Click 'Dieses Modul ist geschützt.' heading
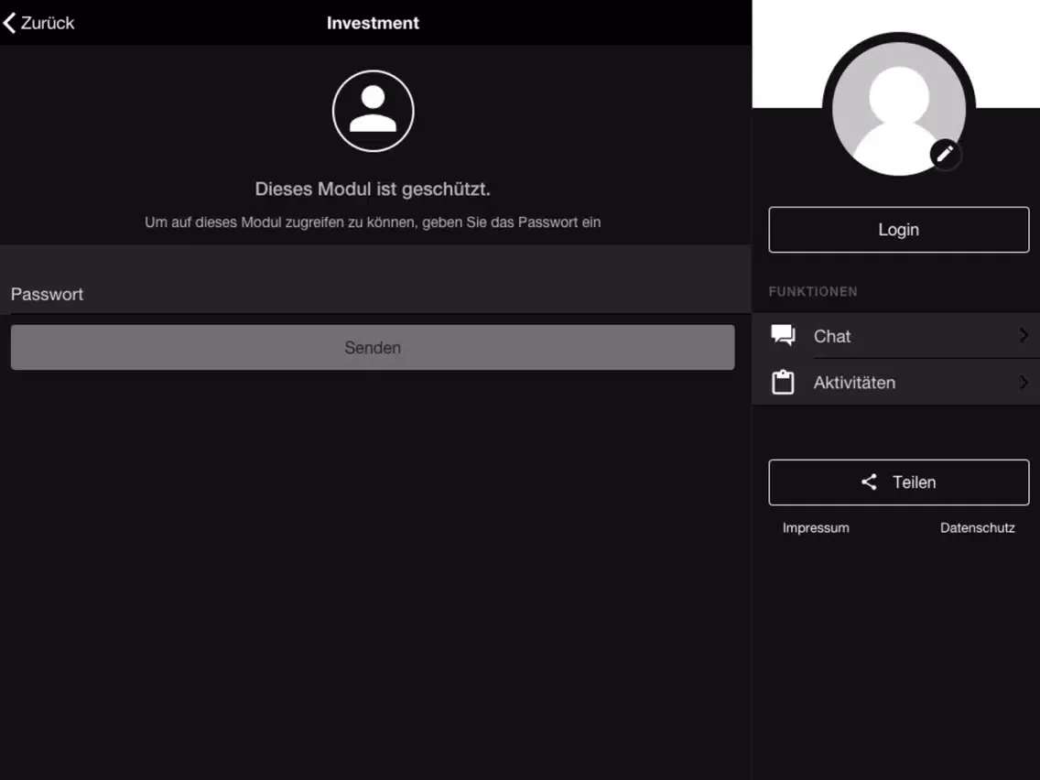This screenshot has height=780, width=1040. [373, 189]
